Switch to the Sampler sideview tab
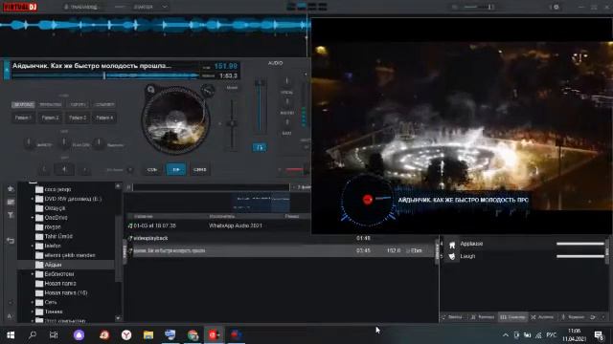Image resolution: width=613 pixels, height=344 pixels. tap(513, 317)
